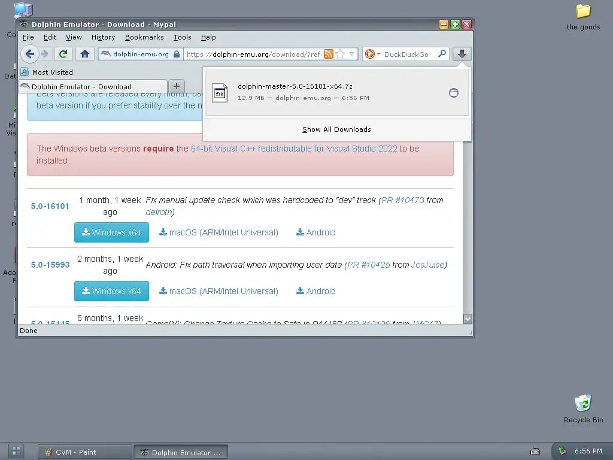Open on-screen keyboard tray icon
Viewport: 613px width, 460px height.
pos(535,452)
